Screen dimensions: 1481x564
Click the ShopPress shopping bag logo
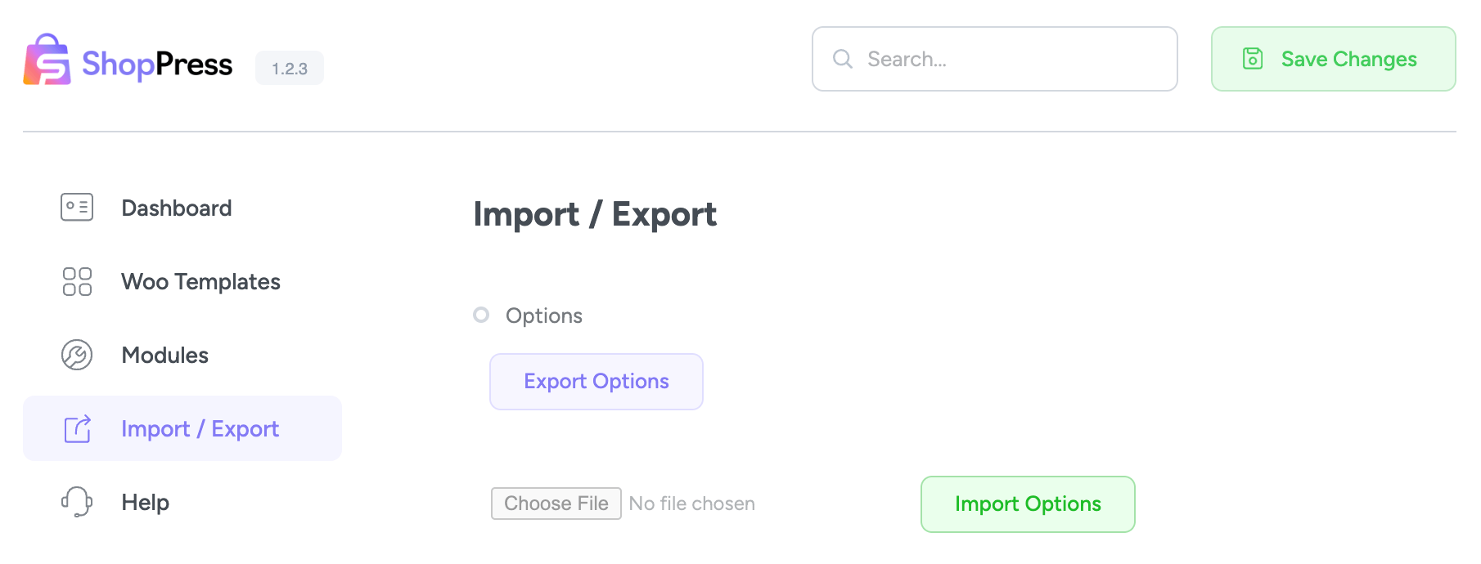pyautogui.click(x=47, y=60)
